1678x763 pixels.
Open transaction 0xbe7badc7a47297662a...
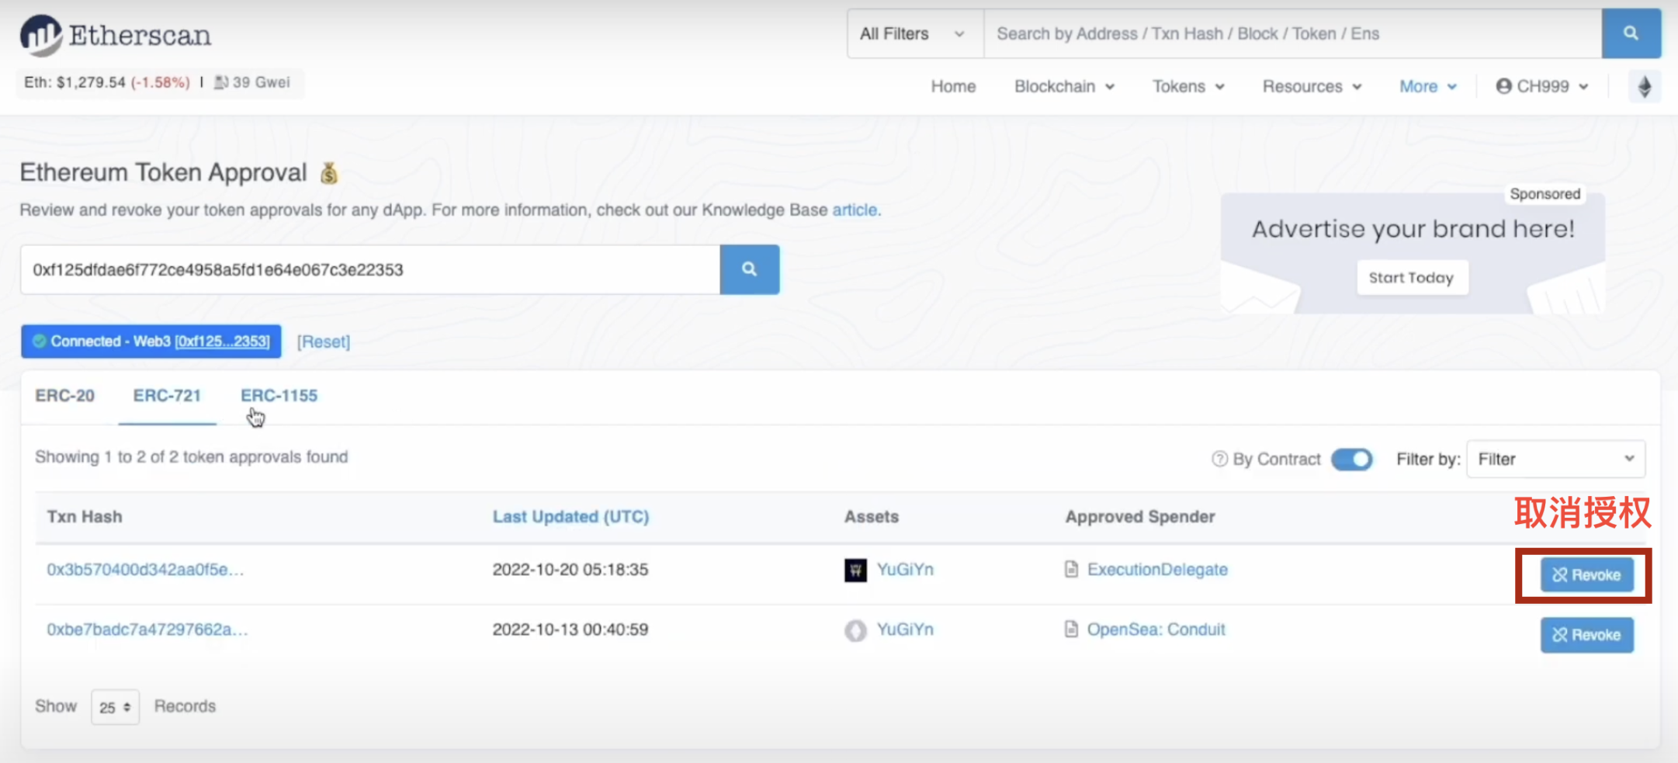click(147, 629)
